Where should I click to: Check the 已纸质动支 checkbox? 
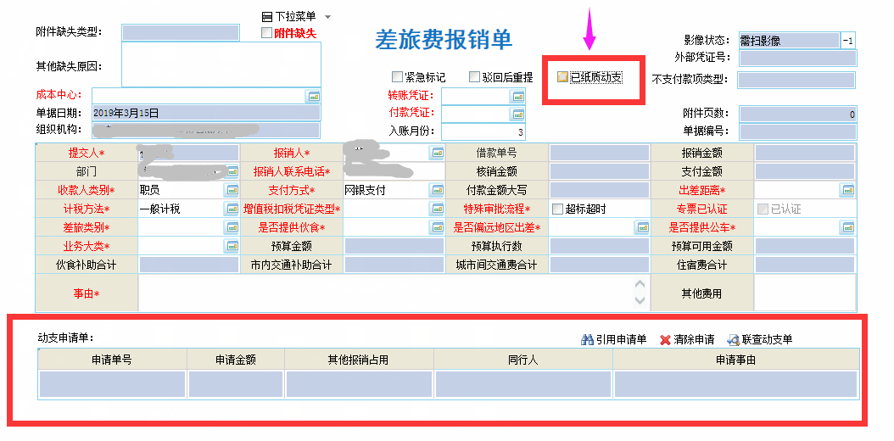(x=562, y=77)
